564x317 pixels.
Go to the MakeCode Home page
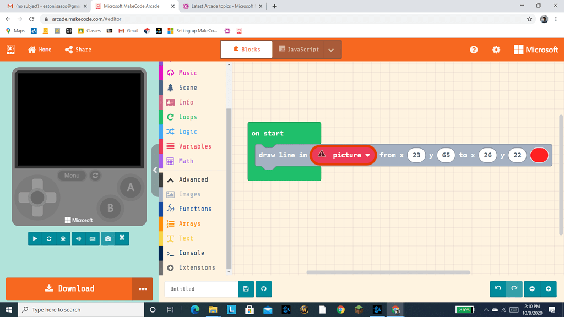pyautogui.click(x=39, y=49)
